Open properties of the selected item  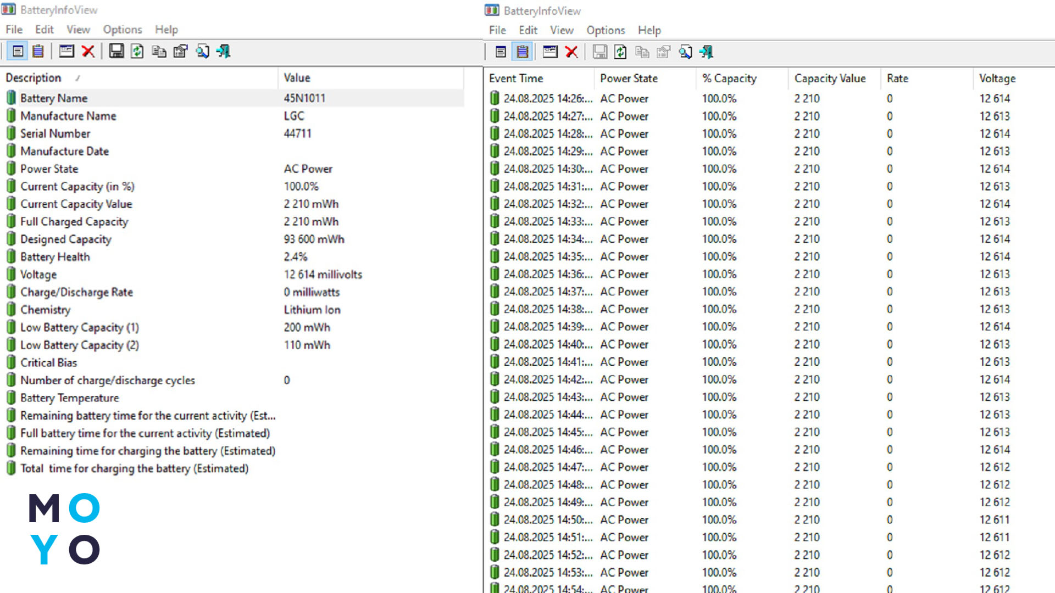[x=181, y=52]
